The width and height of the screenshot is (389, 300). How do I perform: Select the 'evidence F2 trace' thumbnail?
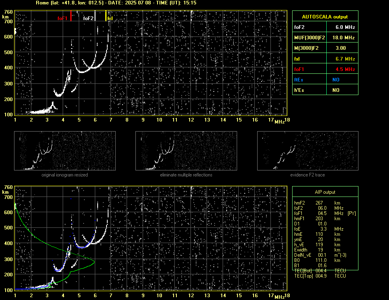308,151
